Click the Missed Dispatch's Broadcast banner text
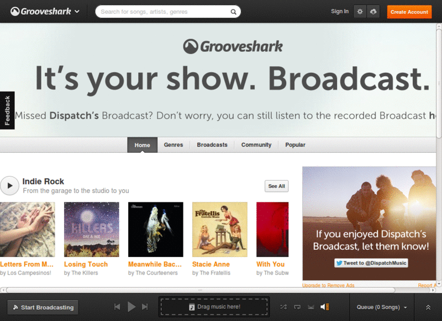This screenshot has width=442, height=321. click(225, 116)
